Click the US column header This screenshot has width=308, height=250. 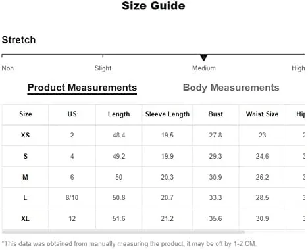(x=72, y=114)
